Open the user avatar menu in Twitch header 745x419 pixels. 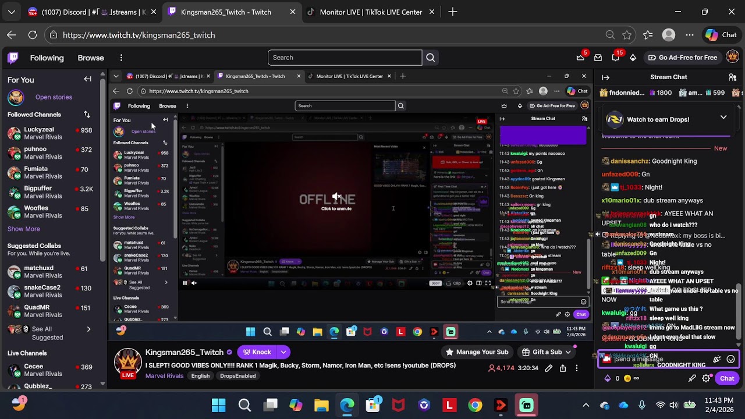pyautogui.click(x=732, y=57)
